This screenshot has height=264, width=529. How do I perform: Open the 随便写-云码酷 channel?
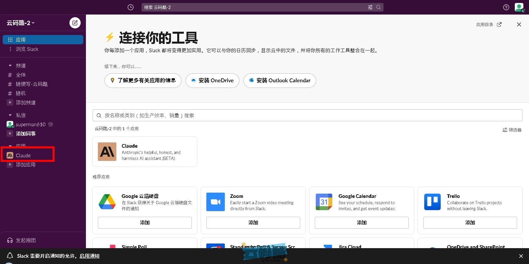31,84
